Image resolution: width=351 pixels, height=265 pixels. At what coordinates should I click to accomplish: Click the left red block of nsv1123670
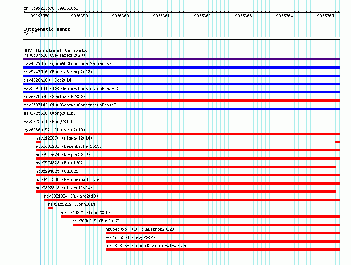tap(38, 142)
